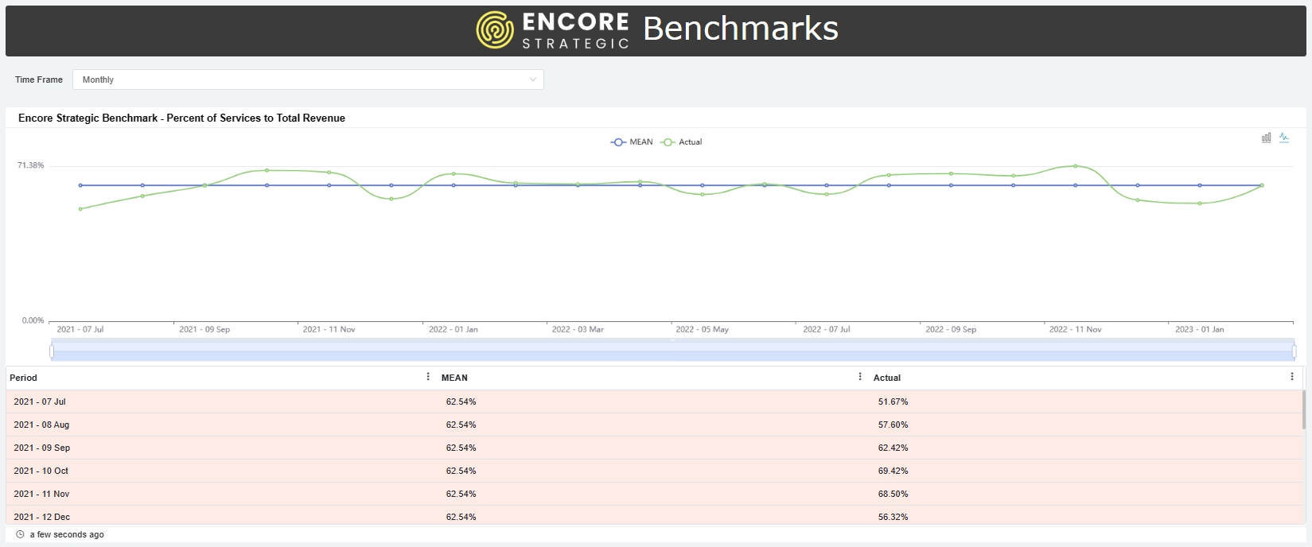Open Period column options menu

[428, 377]
